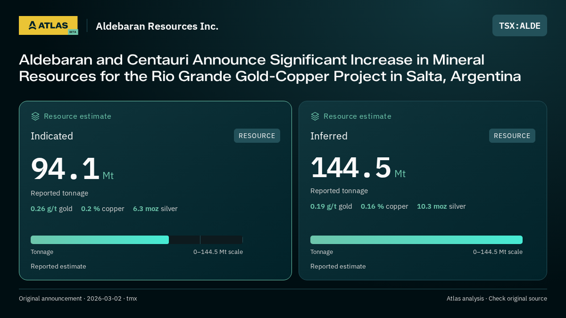
Task: Click the 0.16 % copper grade
Action: (x=384, y=206)
